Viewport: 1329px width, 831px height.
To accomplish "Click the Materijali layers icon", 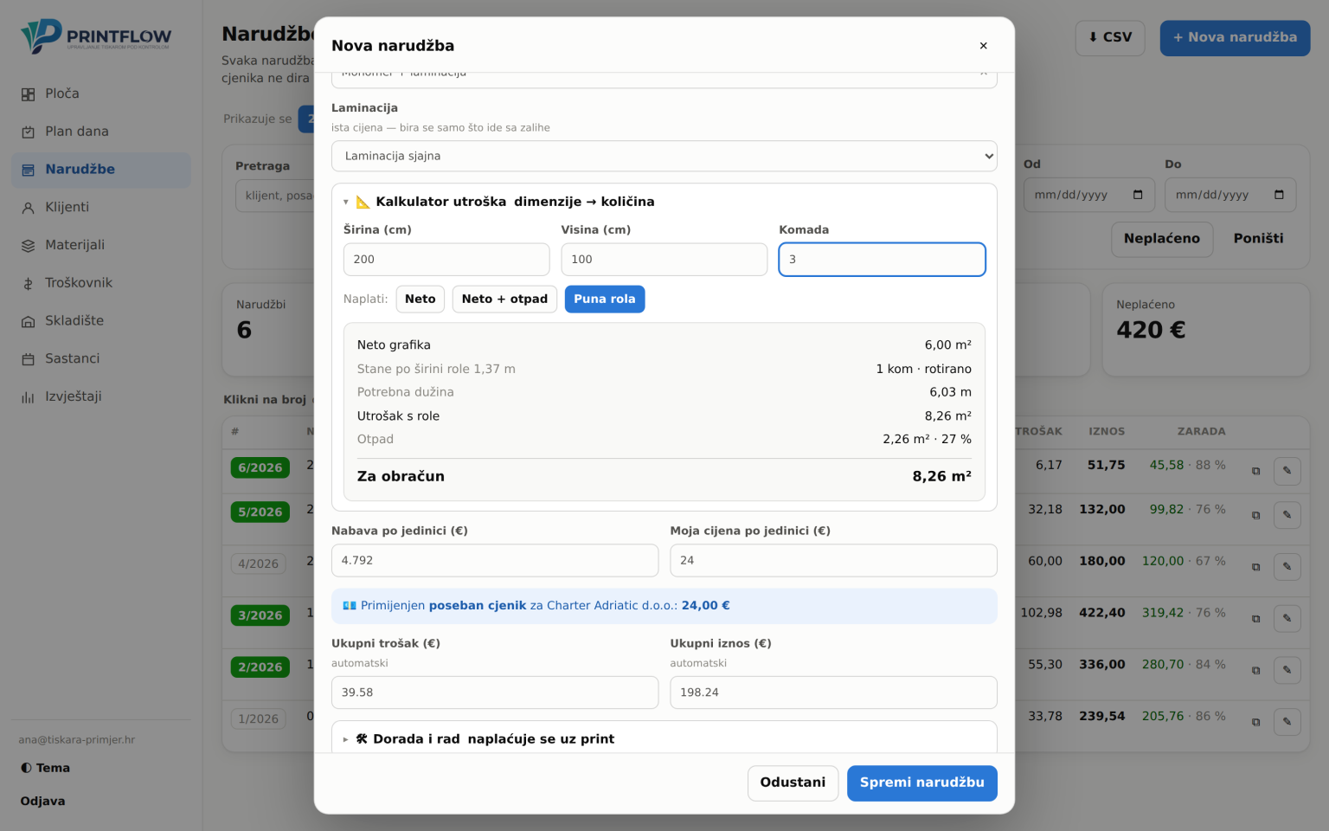I will click(29, 246).
